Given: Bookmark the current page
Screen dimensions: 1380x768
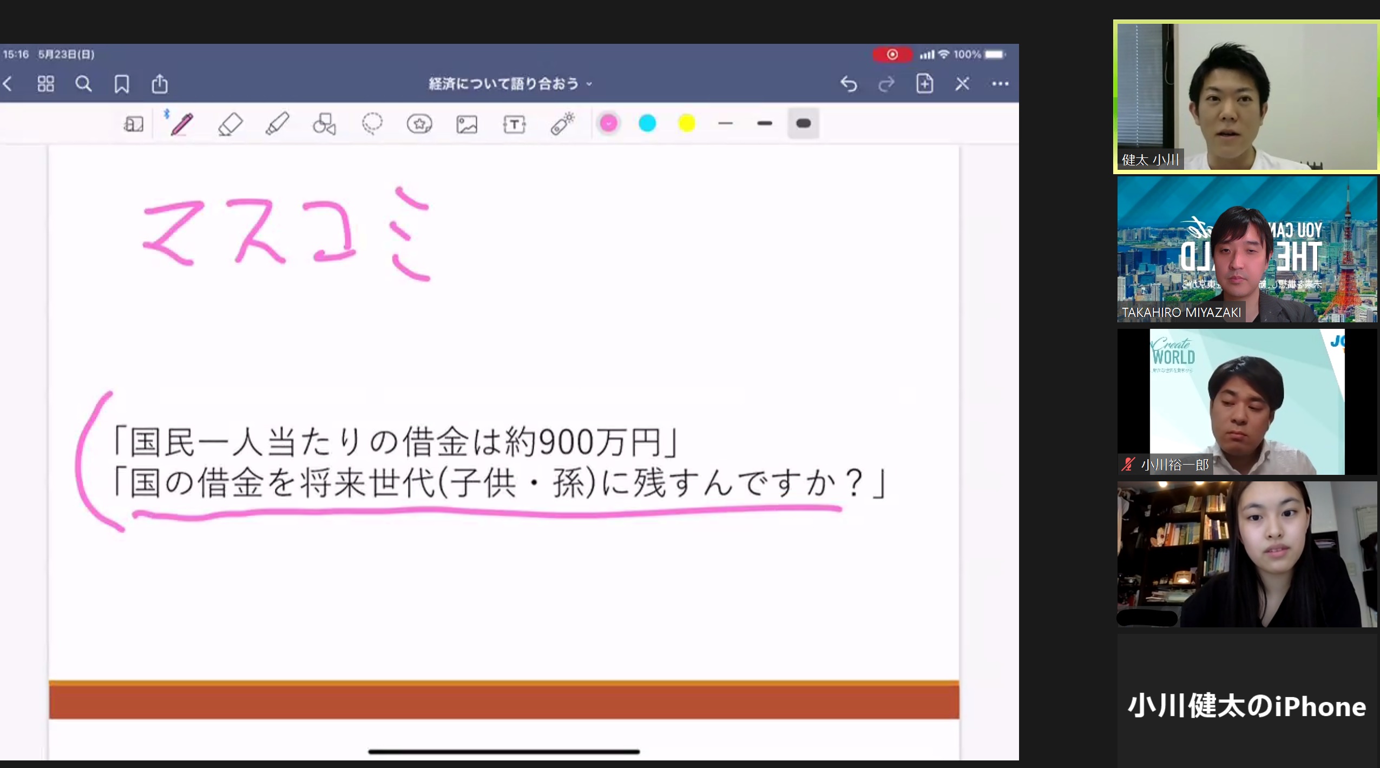Looking at the screenshot, I should pyautogui.click(x=122, y=84).
